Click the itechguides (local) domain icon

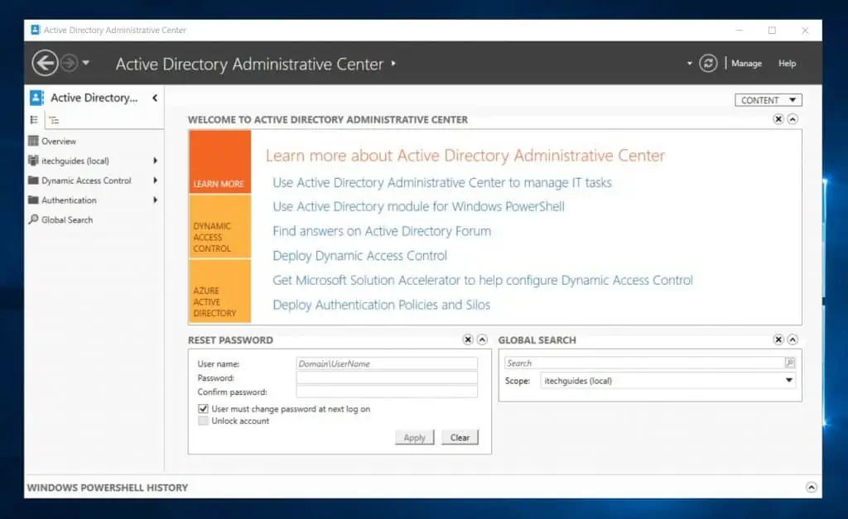coord(33,161)
